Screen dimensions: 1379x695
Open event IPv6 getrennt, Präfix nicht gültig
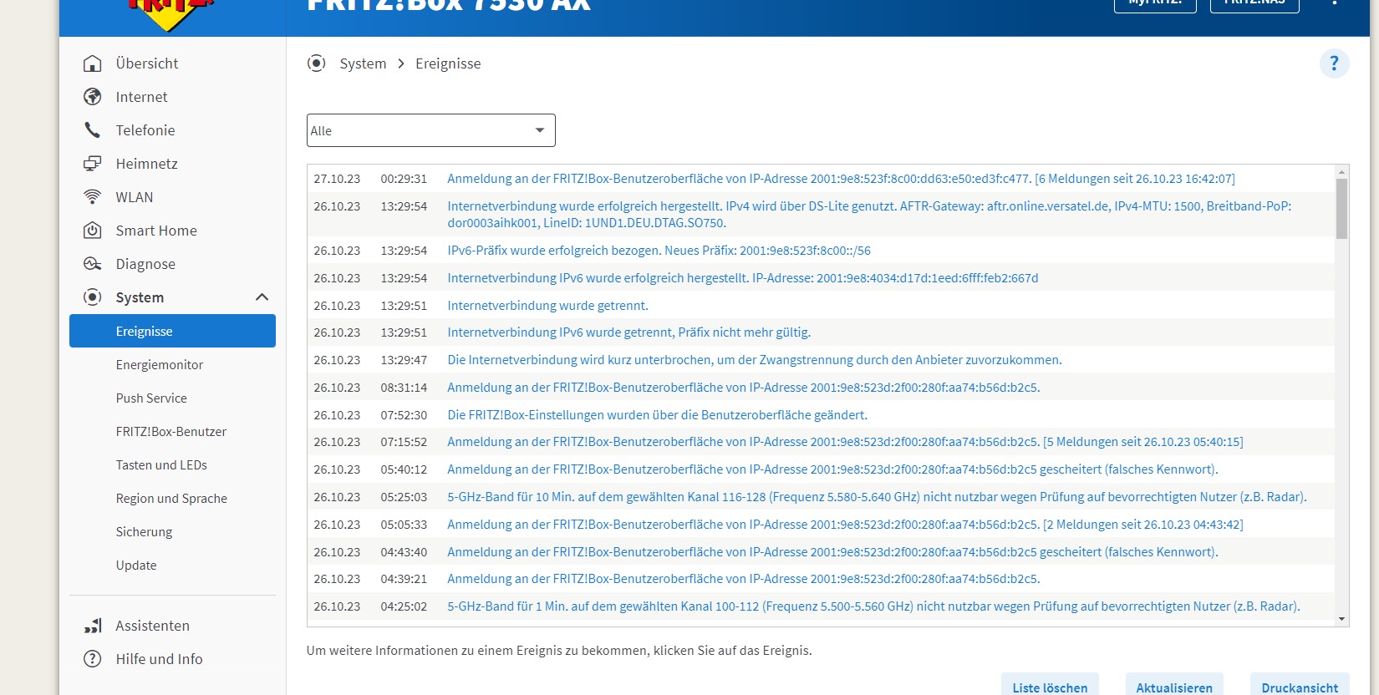point(628,332)
